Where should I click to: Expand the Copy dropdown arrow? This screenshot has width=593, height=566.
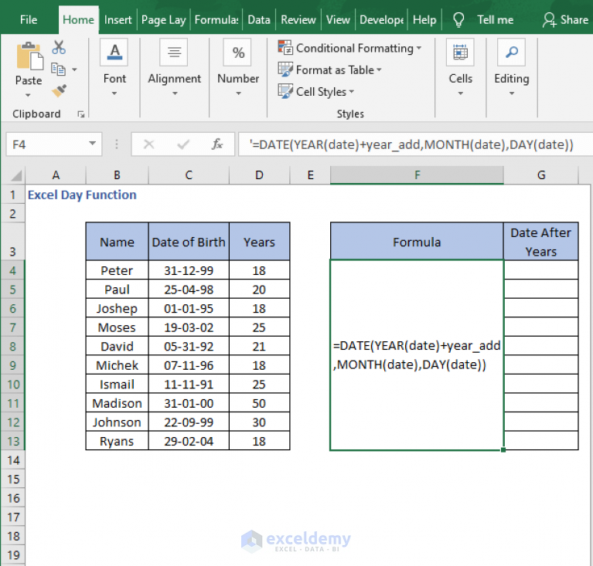point(74,69)
